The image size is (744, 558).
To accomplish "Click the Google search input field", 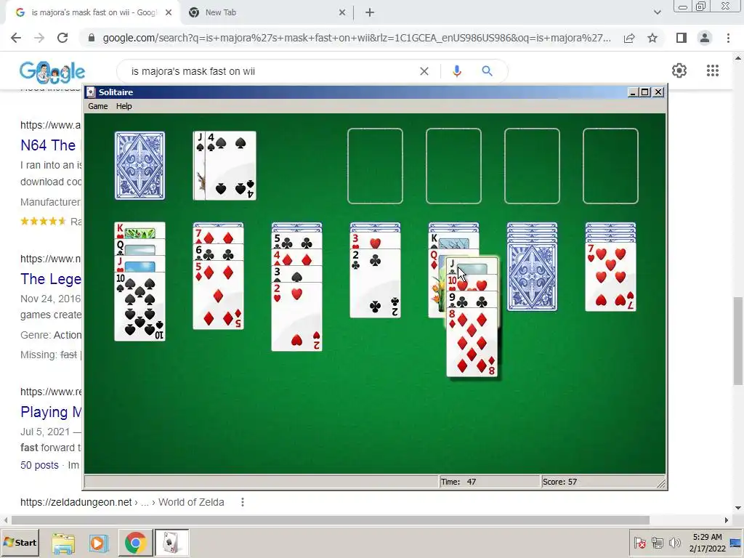I will 270,71.
